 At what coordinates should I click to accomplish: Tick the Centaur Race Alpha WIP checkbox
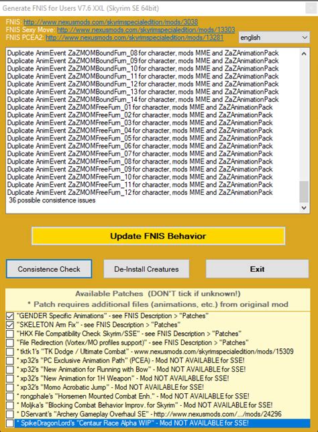[10, 423]
